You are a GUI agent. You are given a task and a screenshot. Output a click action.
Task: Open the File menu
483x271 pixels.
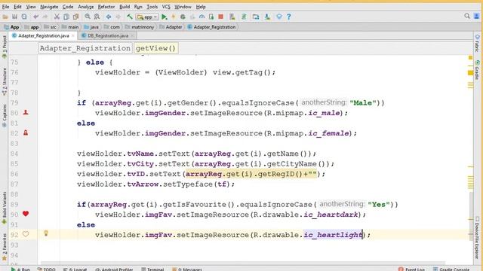5,7
